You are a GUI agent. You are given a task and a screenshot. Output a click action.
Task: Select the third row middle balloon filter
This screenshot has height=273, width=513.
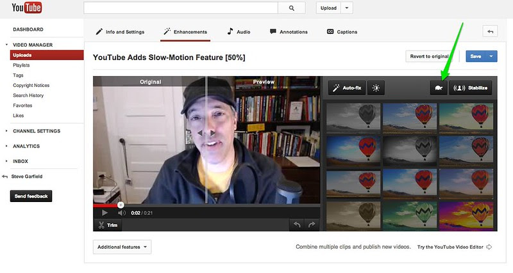click(x=410, y=183)
